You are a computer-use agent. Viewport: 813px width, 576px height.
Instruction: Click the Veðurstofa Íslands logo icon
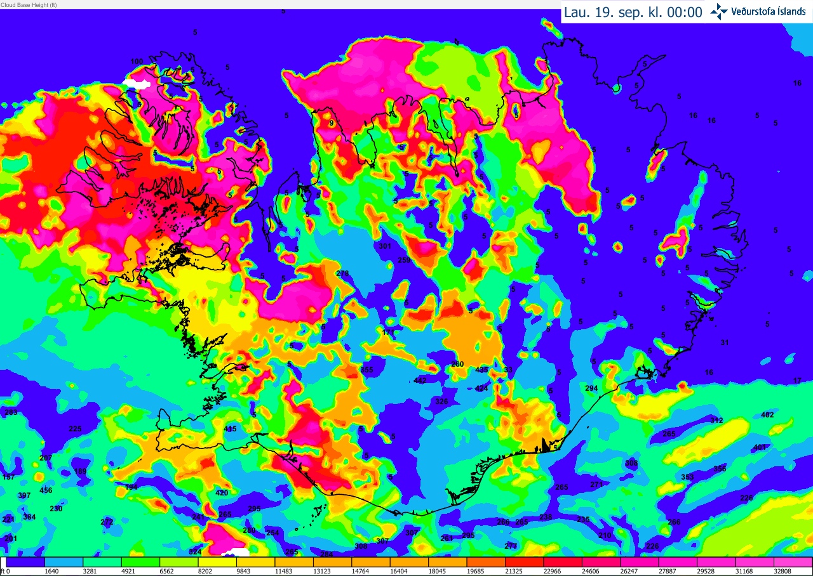click(719, 11)
